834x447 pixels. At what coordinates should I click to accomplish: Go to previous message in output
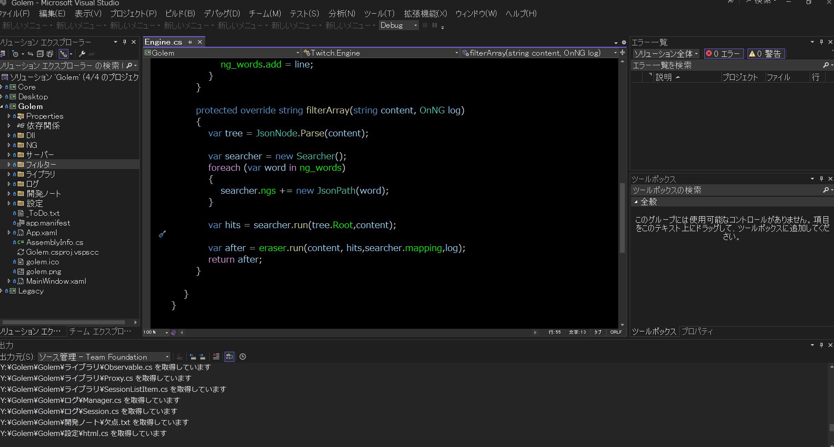(x=193, y=357)
